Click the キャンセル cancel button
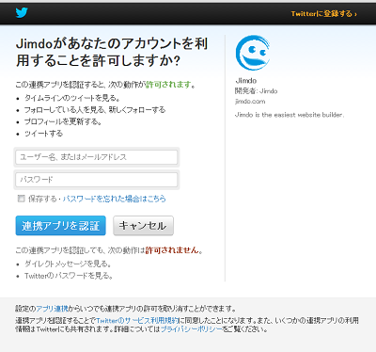Viewport: 376px width, 352px height. [x=143, y=226]
